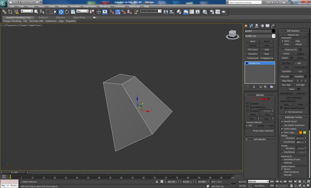Screen dimensions: 311x188
Task: Click the QuickSlice button
Action: pyautogui.click(x=286, y=71)
